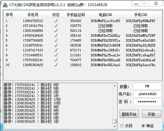
Task: Click PC CDK DSRGMAFDntZWBdTt
Action: (x=106, y=50)
